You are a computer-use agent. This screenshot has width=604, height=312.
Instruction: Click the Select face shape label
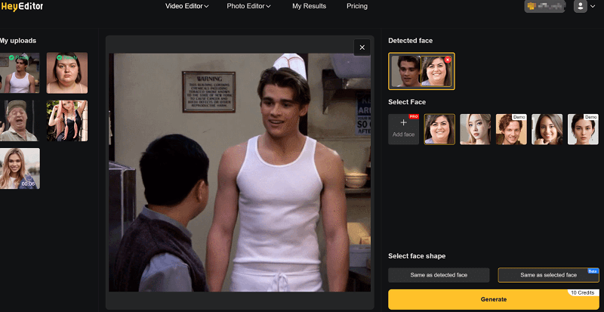pyautogui.click(x=417, y=256)
